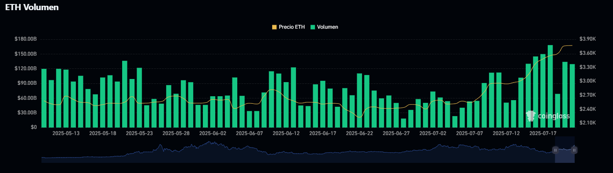Screen dimensions: 613x173
Task: Click the 2025-07-07 date label
Action: point(470,133)
